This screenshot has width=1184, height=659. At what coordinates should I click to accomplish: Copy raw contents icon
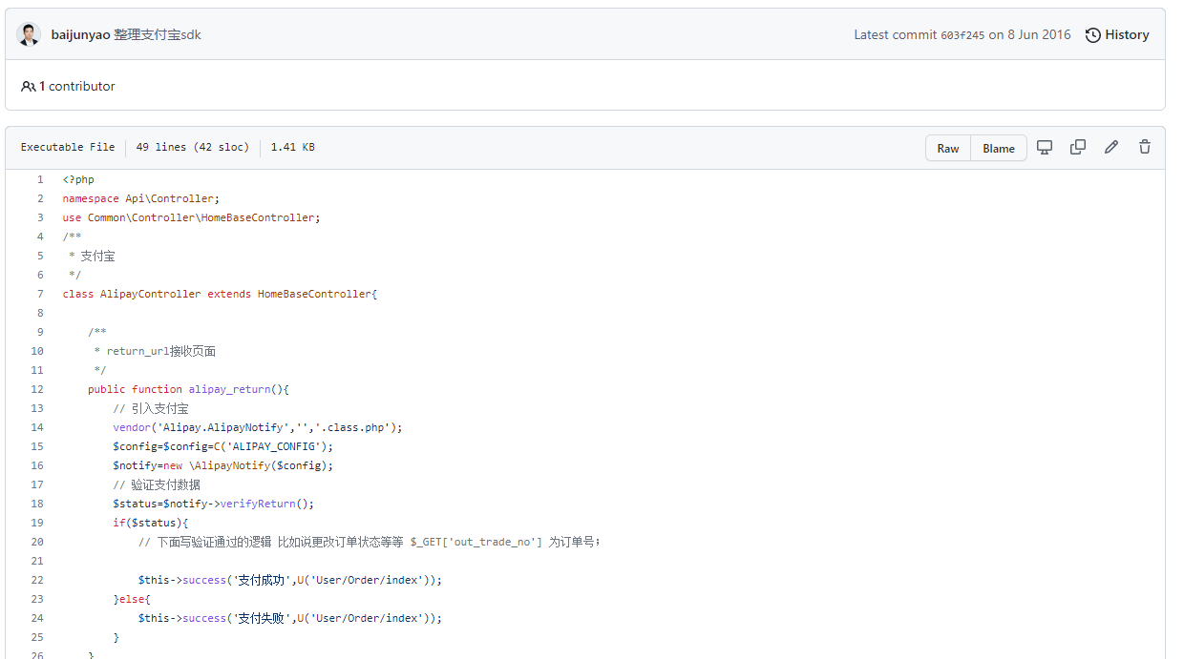point(1078,147)
